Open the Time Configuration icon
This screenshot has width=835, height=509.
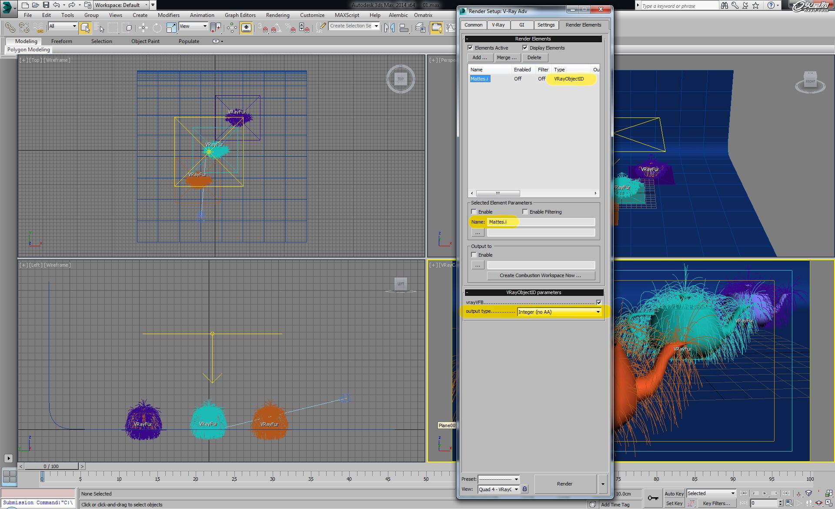tap(788, 503)
